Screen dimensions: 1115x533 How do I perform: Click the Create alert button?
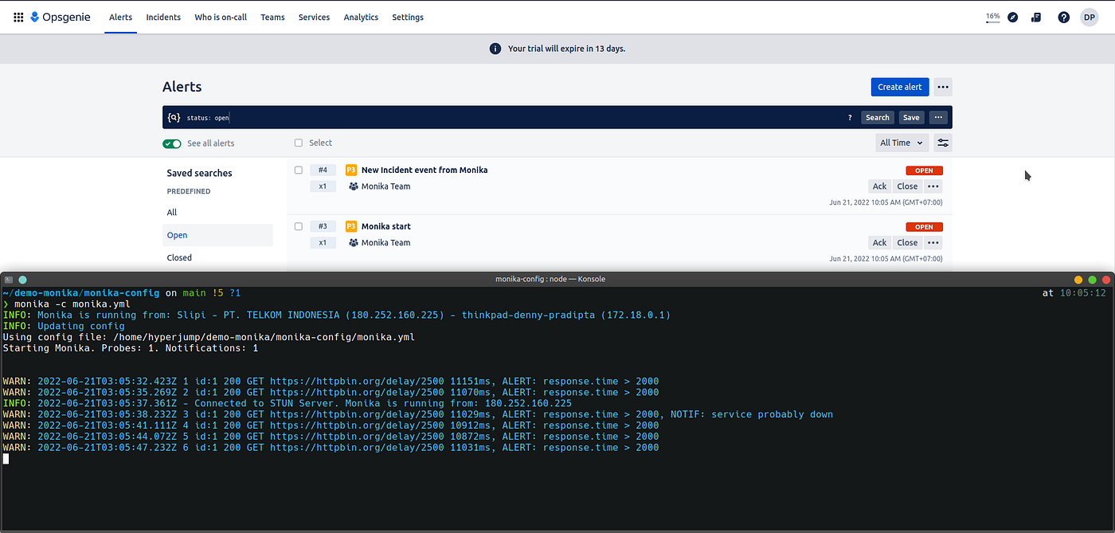900,87
